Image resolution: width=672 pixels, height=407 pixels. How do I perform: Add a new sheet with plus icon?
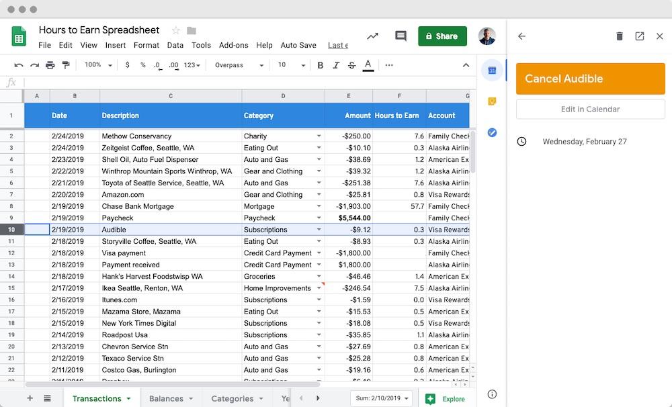(30, 398)
